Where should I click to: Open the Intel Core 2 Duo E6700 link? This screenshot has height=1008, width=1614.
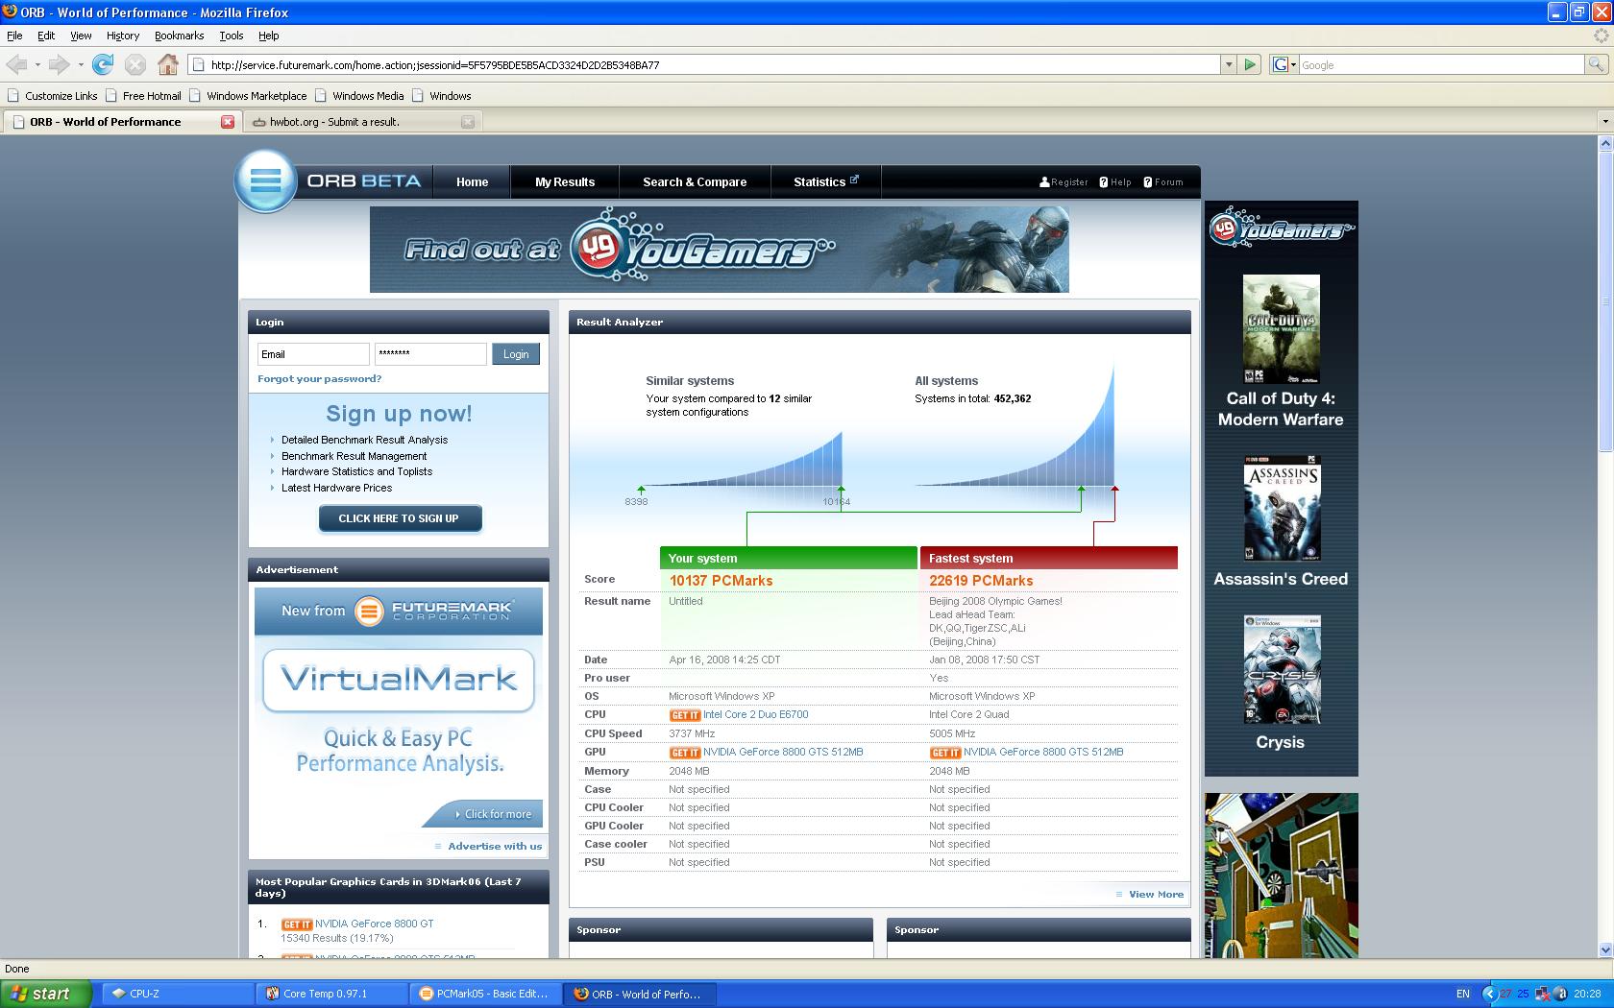point(756,714)
